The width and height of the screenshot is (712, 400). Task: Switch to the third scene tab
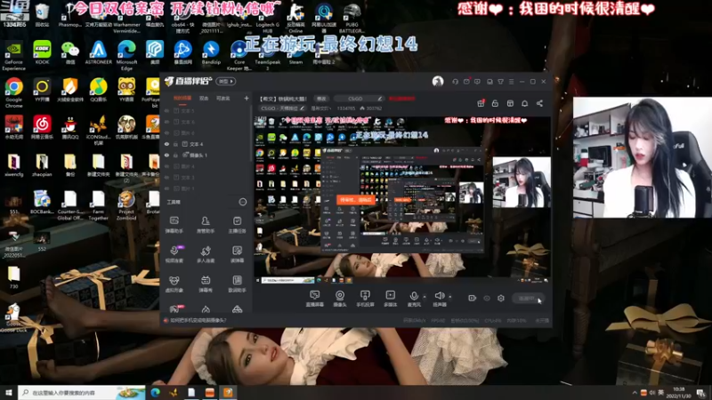pos(223,99)
